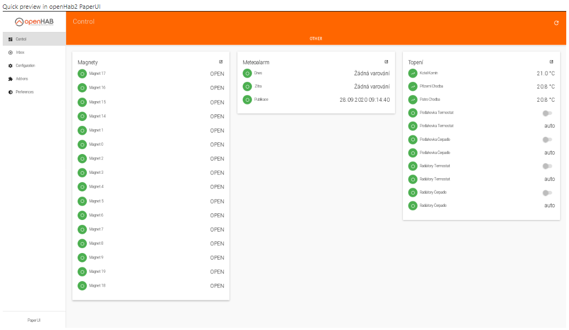Toggle the Radiátory Termostat switch
569x330 pixels.
point(547,166)
